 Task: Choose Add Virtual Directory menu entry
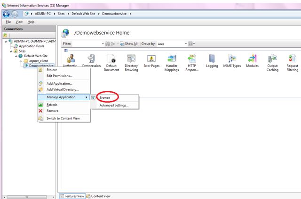tap(64, 89)
